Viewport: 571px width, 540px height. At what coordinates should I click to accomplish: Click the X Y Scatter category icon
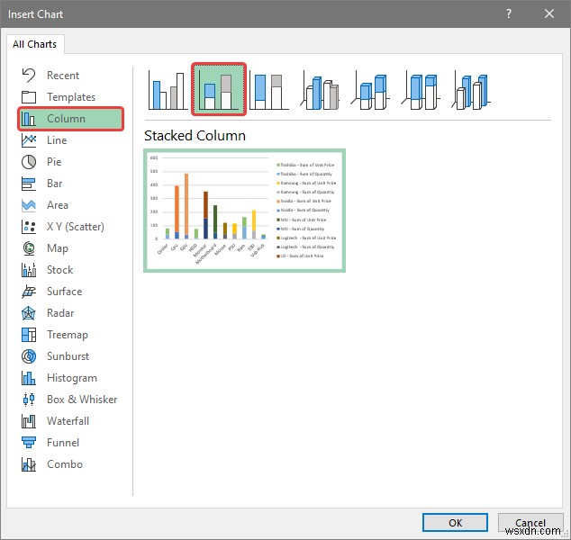click(x=29, y=227)
